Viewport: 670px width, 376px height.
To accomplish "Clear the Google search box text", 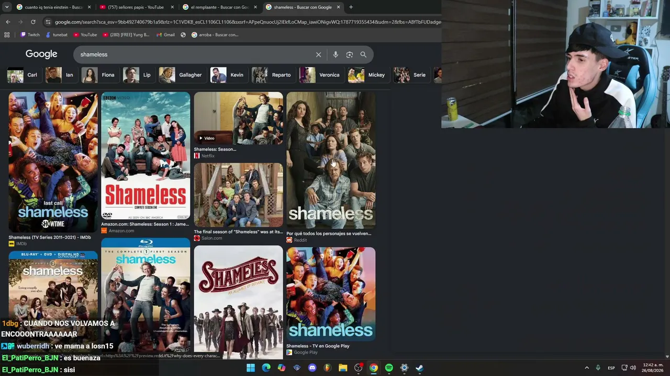I will click(x=318, y=54).
